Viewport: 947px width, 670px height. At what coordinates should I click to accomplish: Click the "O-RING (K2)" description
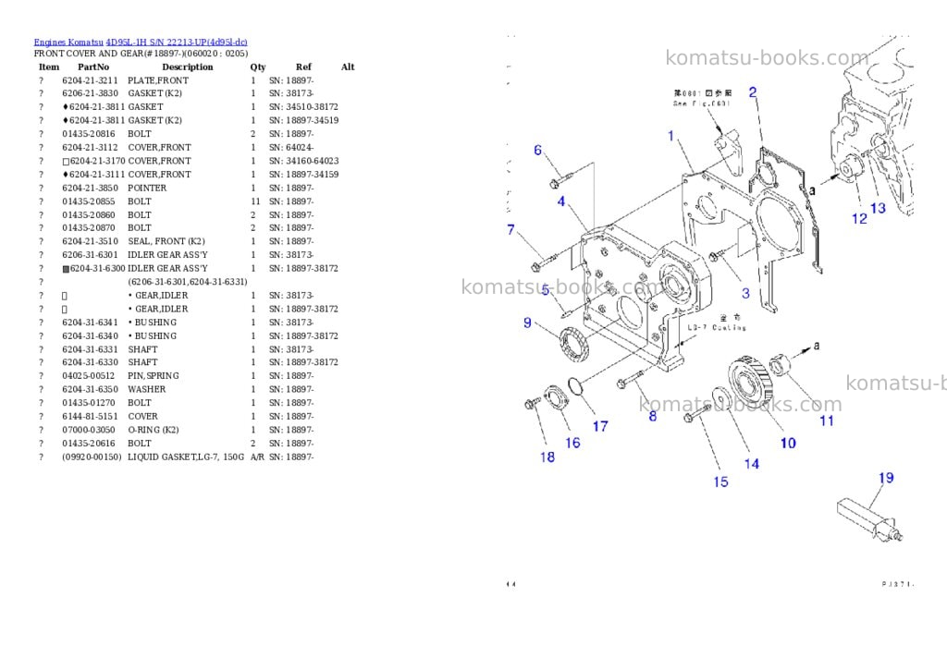click(153, 430)
